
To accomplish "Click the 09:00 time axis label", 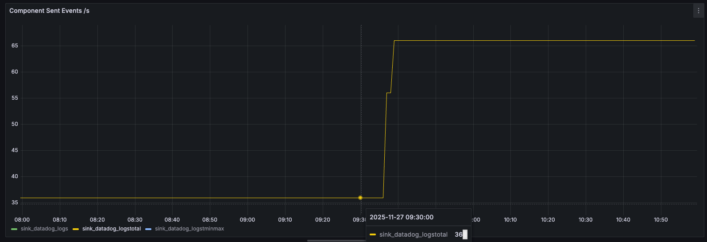I will tap(247, 220).
